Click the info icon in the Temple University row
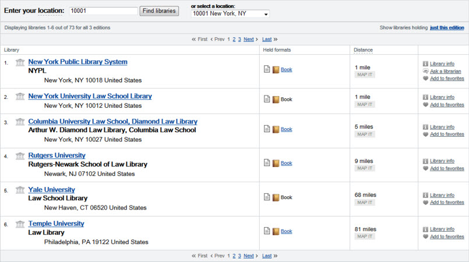 [x=425, y=229]
